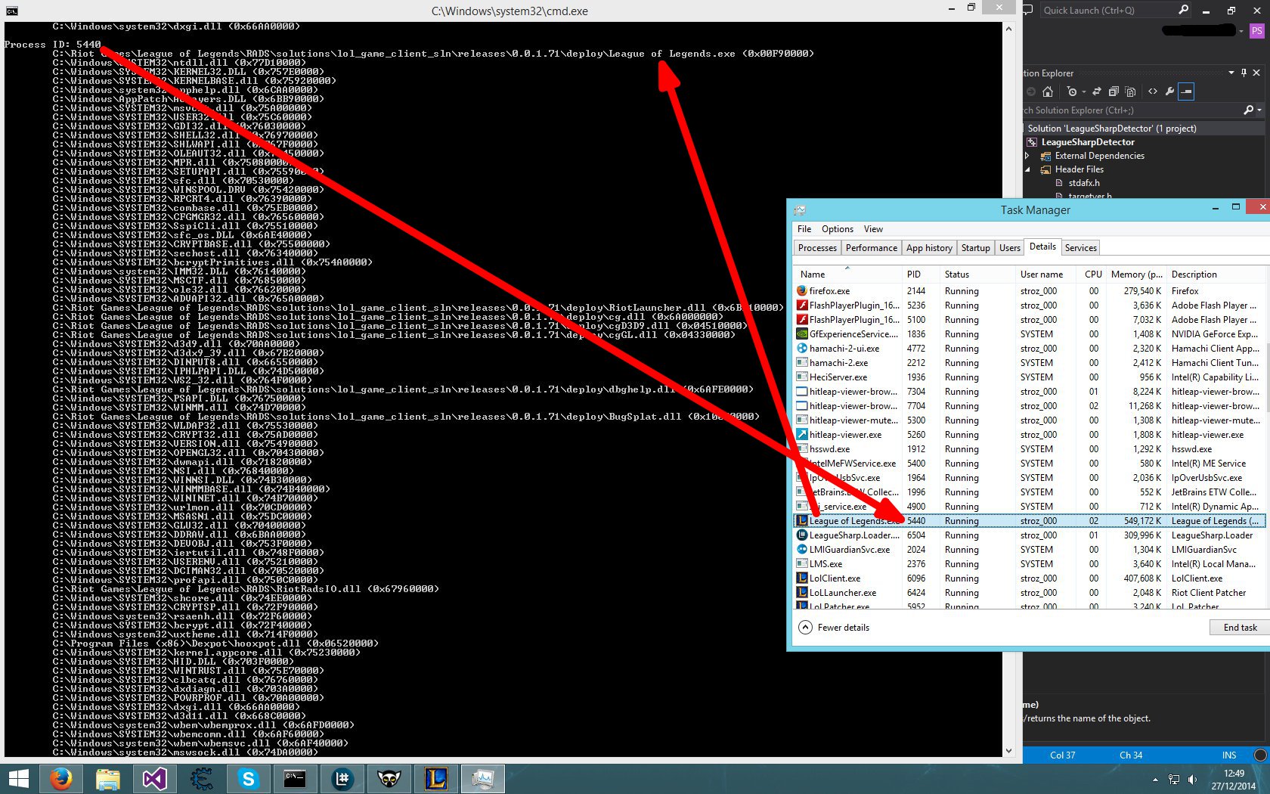Pin the Solution Explorer panel
1270x794 pixels.
[x=1244, y=73]
